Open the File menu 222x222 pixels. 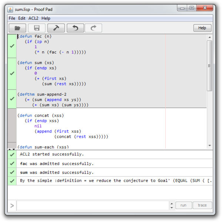(12, 18)
